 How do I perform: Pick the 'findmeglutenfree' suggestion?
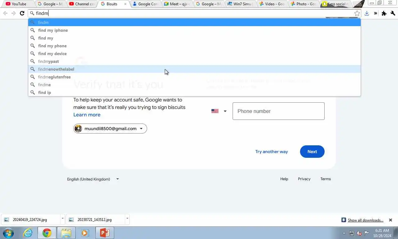coord(194,77)
